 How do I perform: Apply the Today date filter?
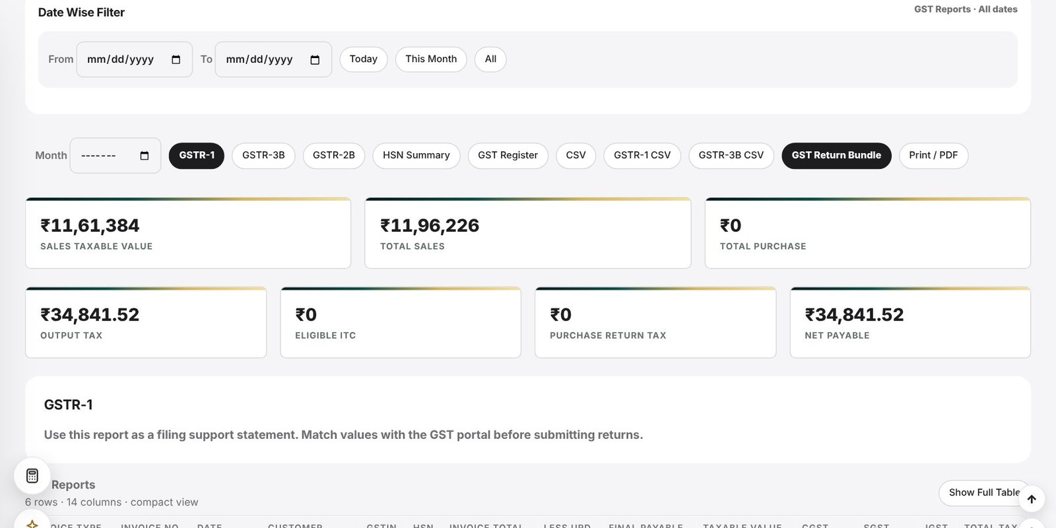(364, 59)
